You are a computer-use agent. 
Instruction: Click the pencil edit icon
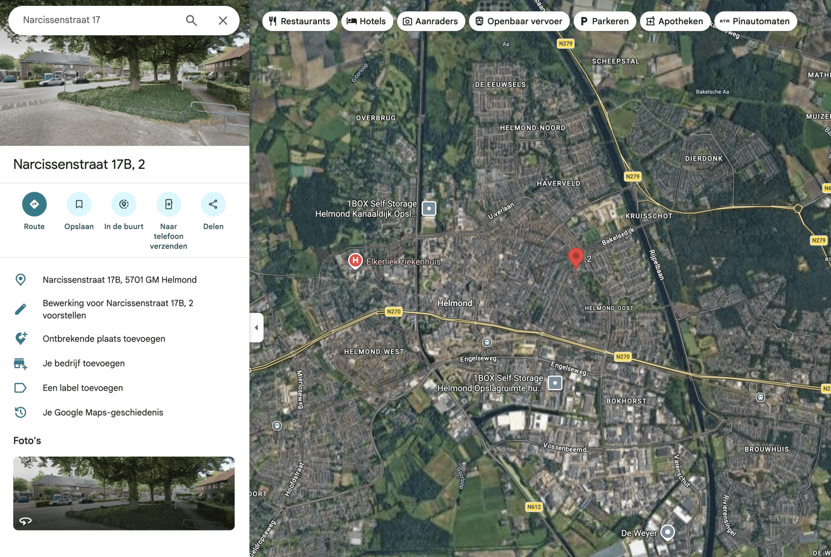pos(20,309)
